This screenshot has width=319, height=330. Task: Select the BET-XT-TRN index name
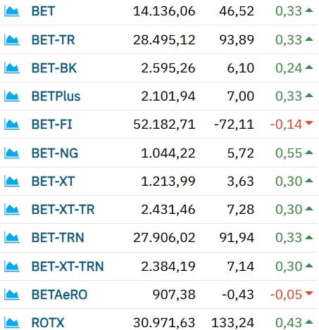coord(68,267)
